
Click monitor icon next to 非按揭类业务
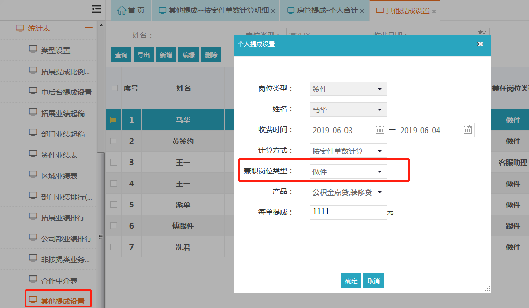tap(32, 258)
